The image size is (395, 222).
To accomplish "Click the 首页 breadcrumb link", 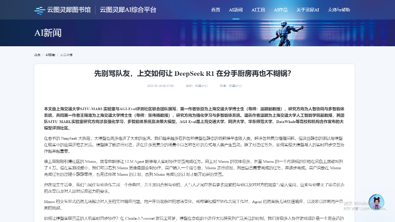I will 38,55.
